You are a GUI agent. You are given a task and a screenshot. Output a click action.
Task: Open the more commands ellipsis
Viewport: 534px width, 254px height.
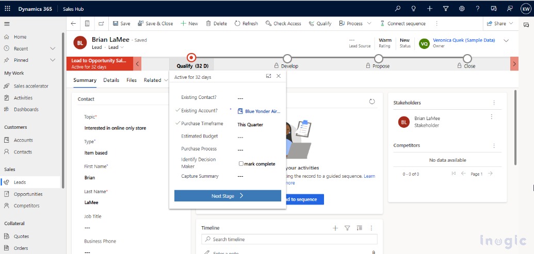pyautogui.click(x=436, y=24)
